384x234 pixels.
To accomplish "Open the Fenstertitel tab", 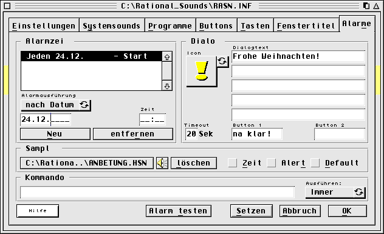I will tap(306, 25).
